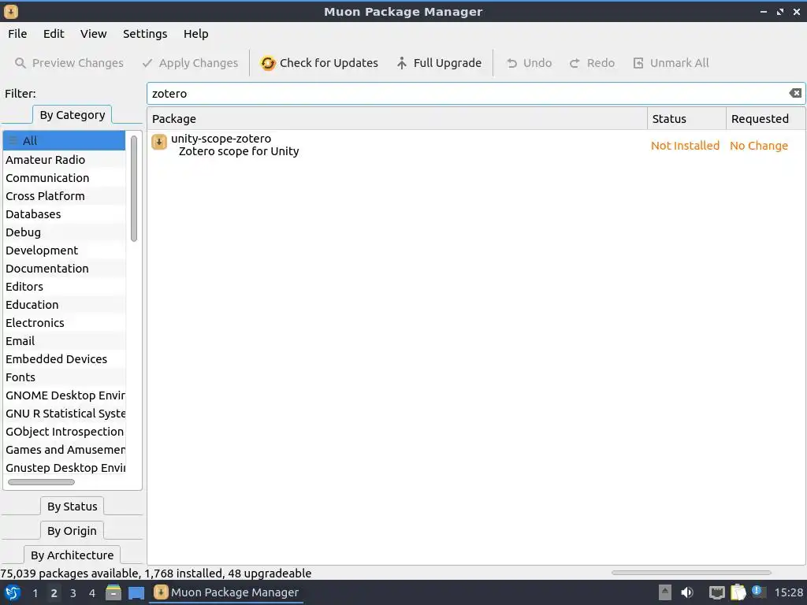Screen dimensions: 807x605
Task: Click the category list horizontal scrollbar
Action: click(x=41, y=482)
